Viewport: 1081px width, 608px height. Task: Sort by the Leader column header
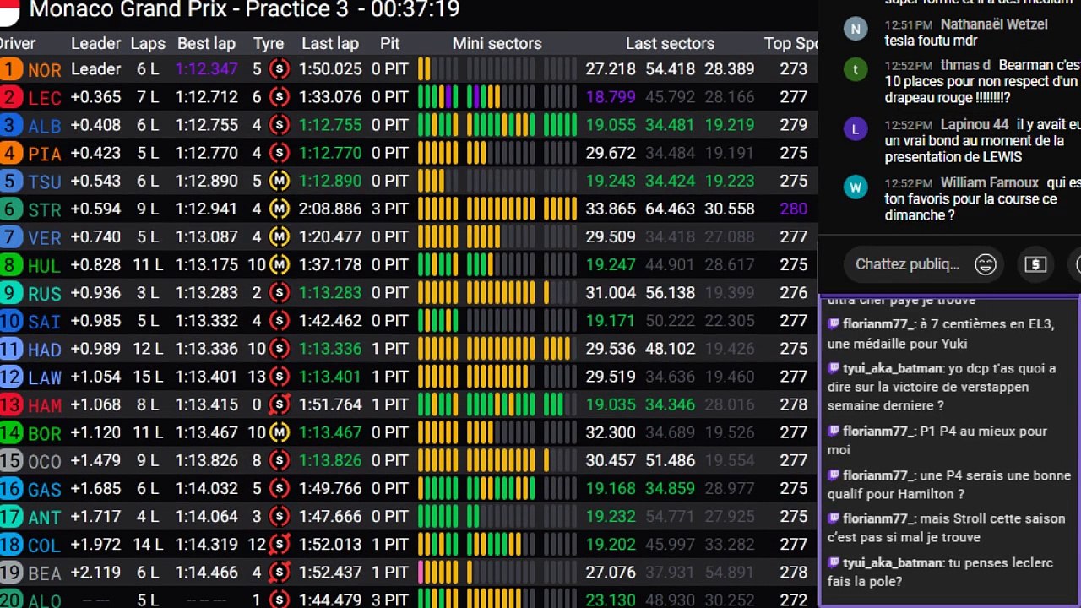click(96, 43)
